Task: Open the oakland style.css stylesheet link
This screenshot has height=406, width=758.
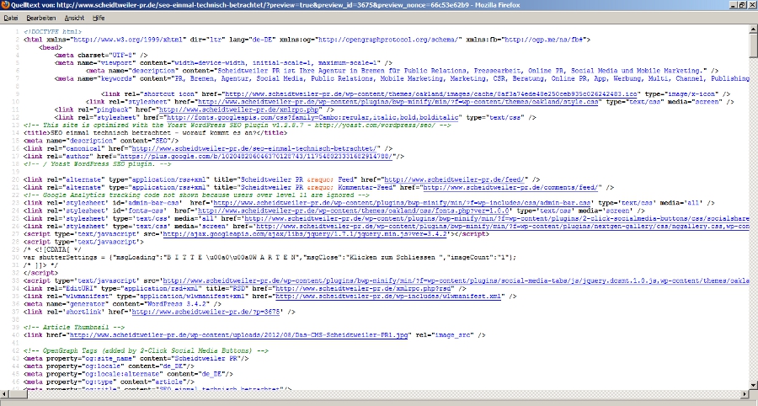Action: pyautogui.click(x=398, y=101)
